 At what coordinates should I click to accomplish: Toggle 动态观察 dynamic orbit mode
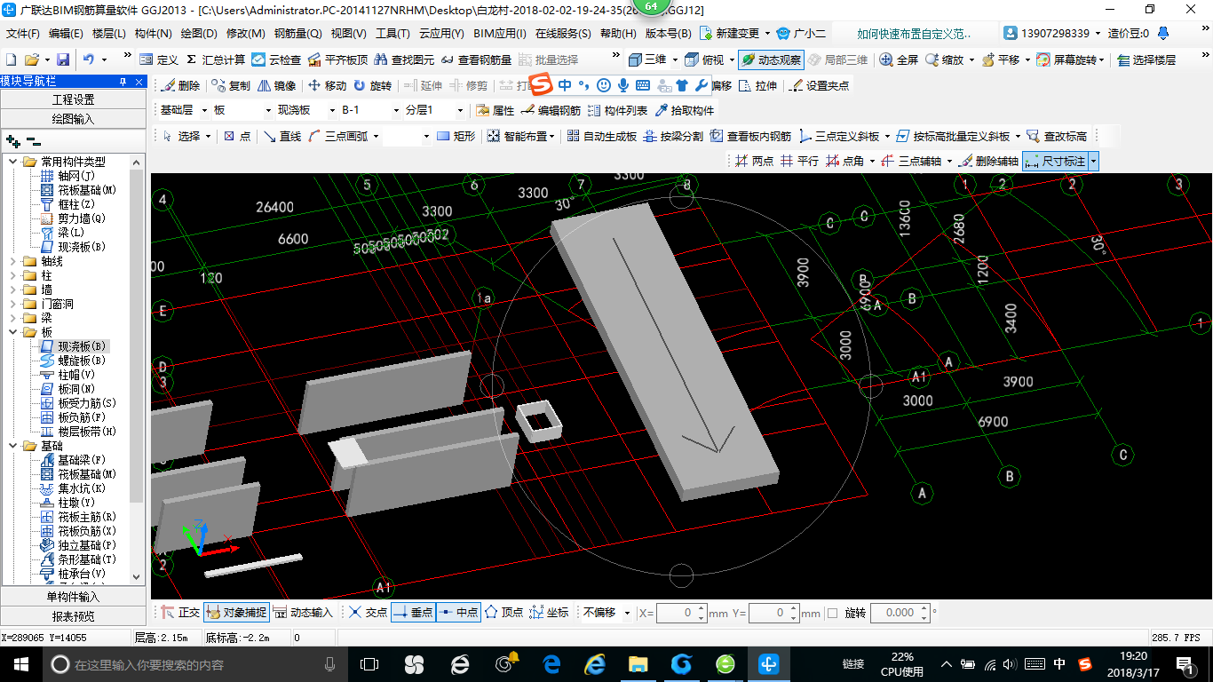point(770,59)
